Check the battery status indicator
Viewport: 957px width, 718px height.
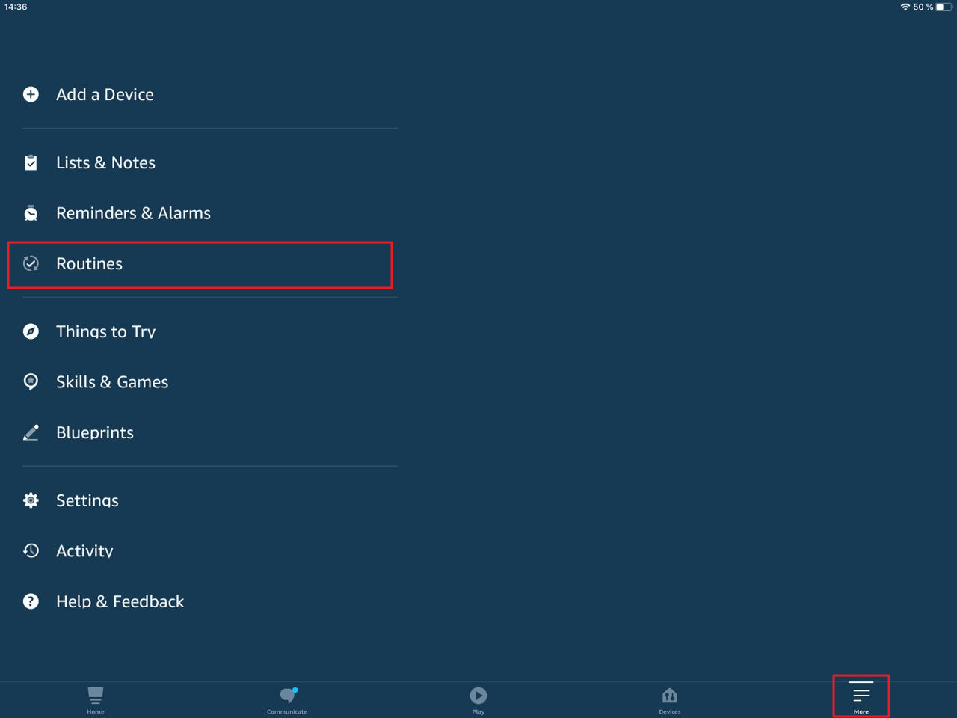tap(944, 7)
